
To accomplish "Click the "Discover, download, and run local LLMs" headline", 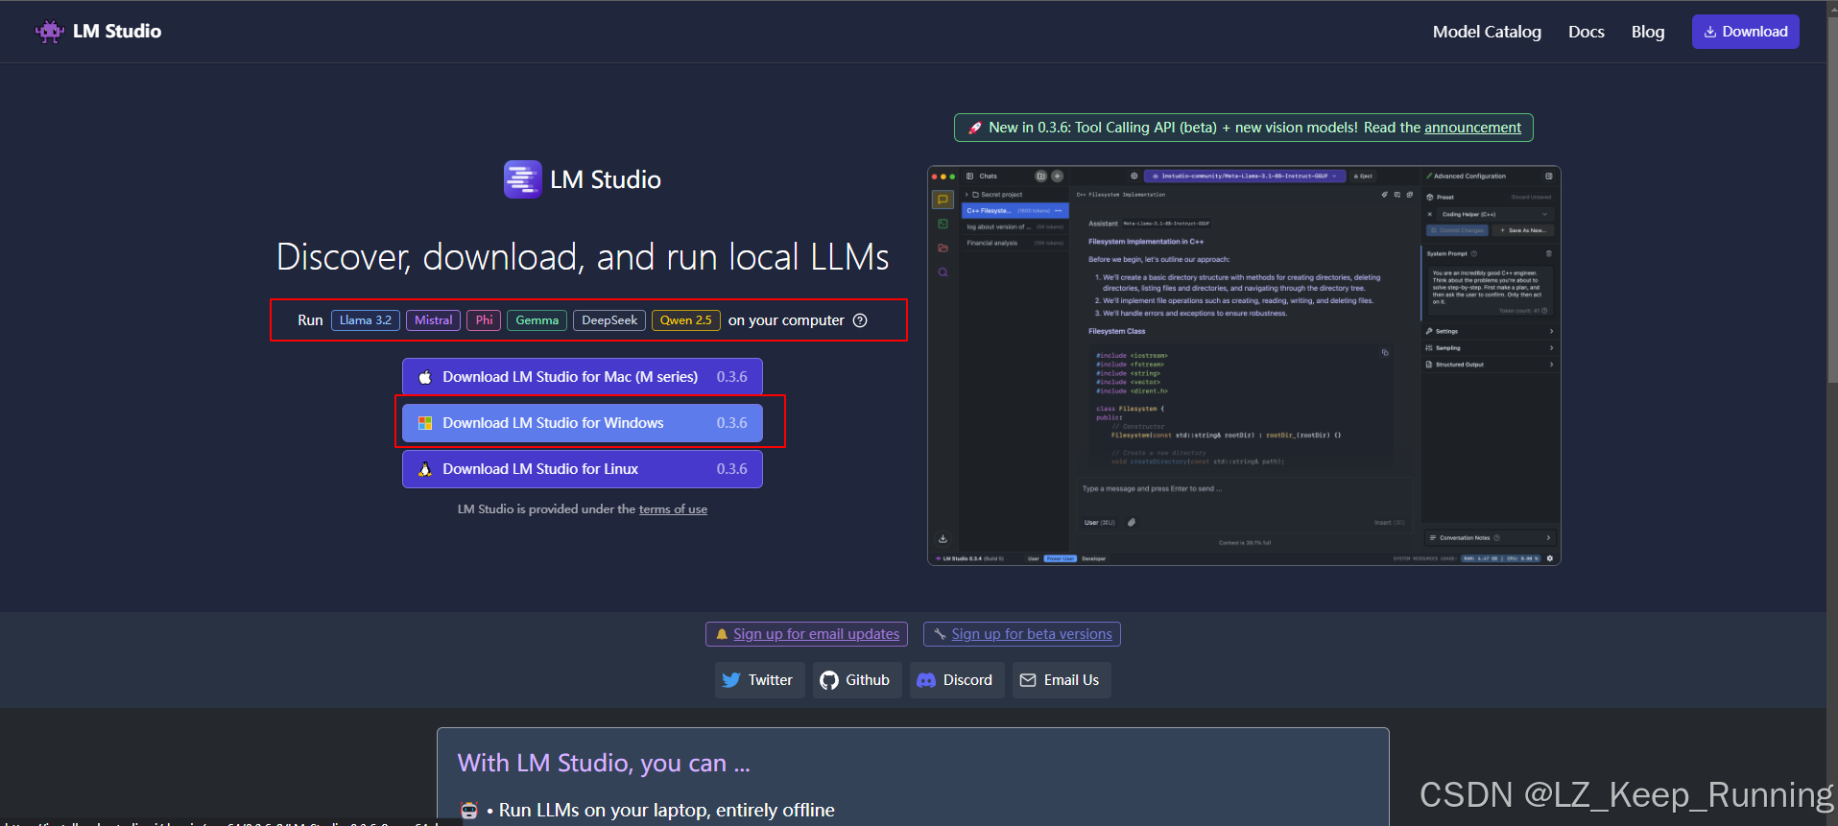I will (x=583, y=257).
